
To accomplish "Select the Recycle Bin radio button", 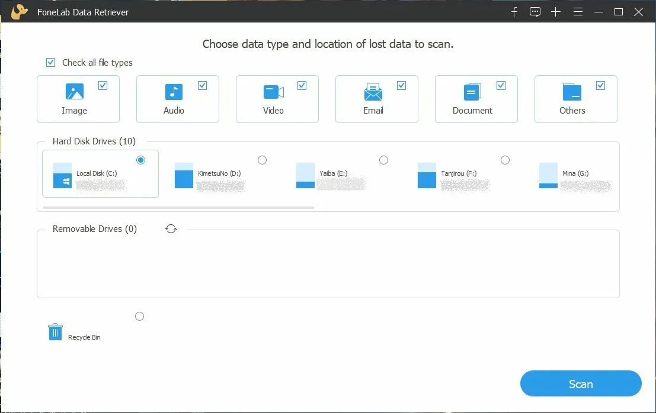I will [139, 316].
